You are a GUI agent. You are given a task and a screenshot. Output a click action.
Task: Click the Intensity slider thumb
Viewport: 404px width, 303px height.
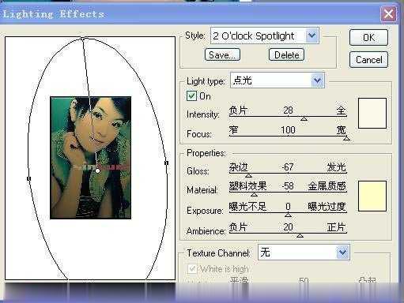[304, 119]
